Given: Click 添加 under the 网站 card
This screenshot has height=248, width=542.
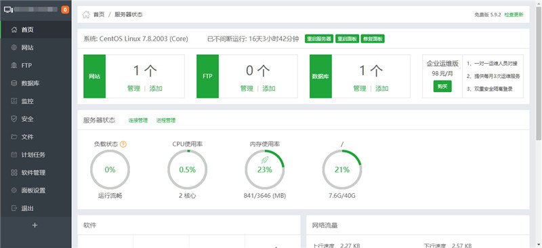Looking at the screenshot, I should 156,89.
